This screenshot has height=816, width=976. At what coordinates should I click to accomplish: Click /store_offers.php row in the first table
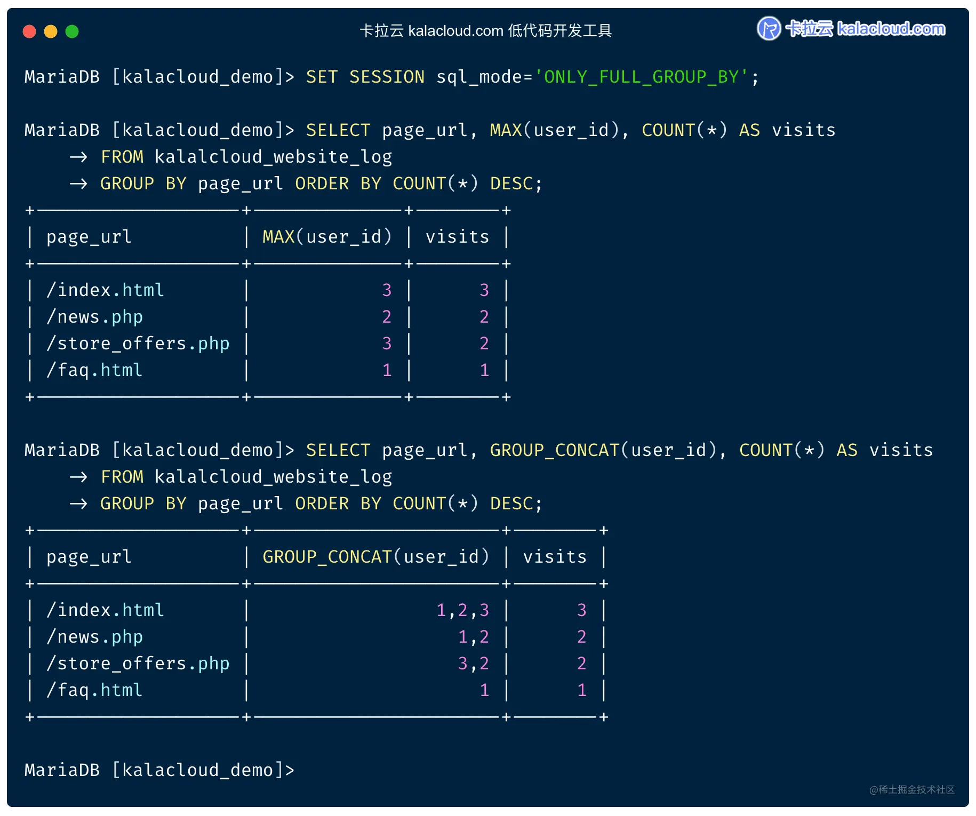pos(268,343)
